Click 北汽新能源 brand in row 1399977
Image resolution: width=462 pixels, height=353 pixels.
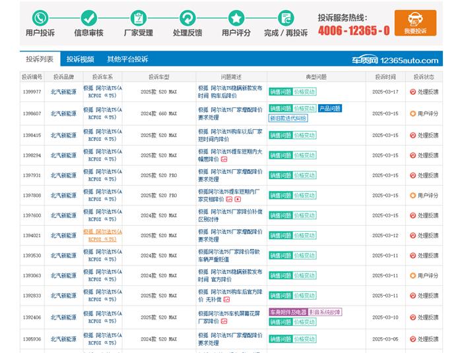click(63, 92)
